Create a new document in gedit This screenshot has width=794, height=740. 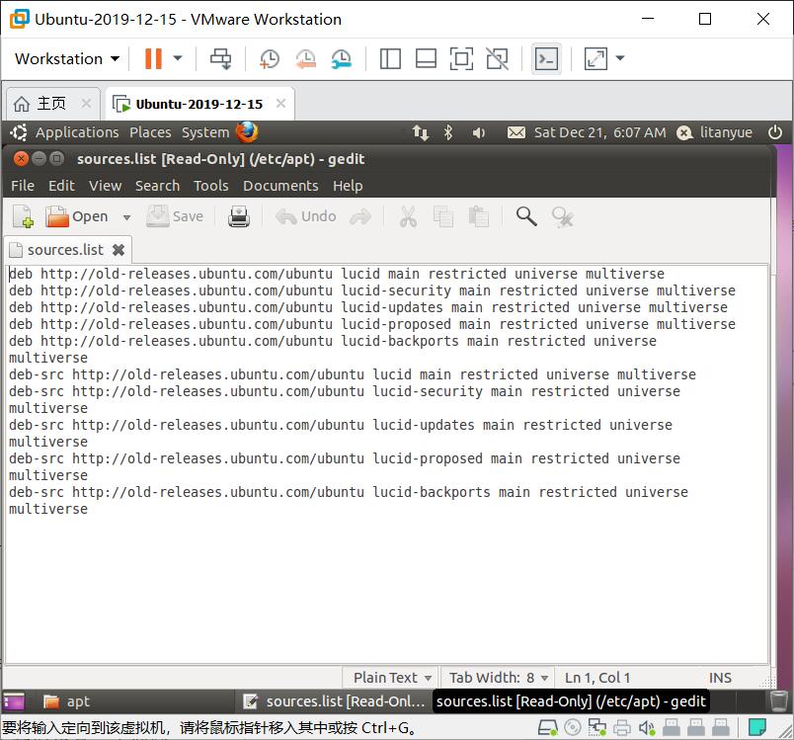[24, 216]
